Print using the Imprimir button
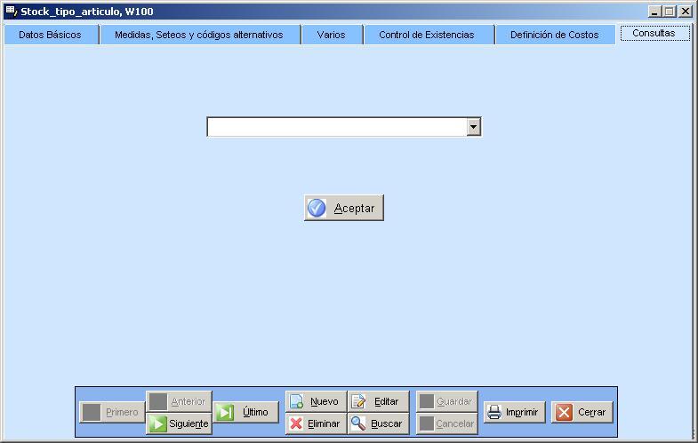The height and width of the screenshot is (443, 698). coord(514,412)
